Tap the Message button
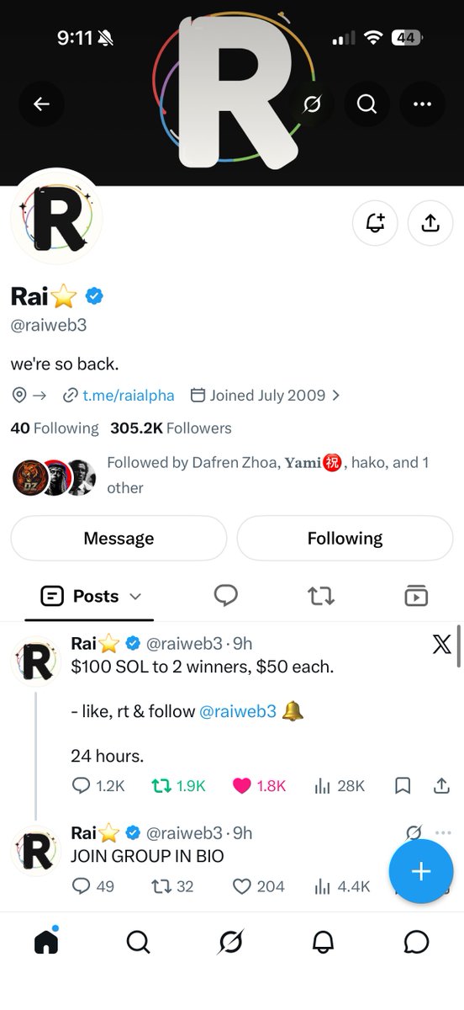 point(119,538)
